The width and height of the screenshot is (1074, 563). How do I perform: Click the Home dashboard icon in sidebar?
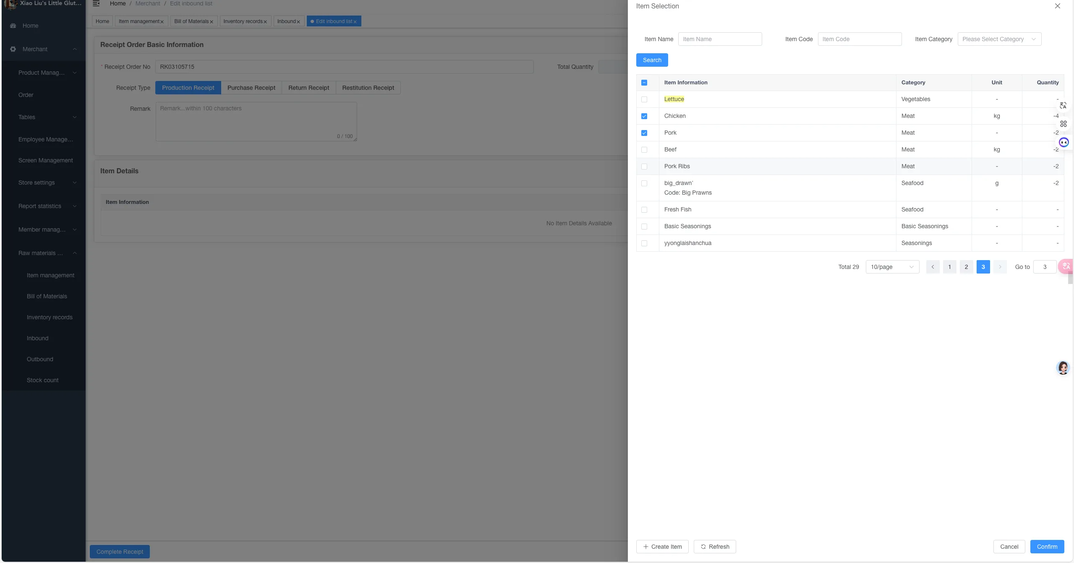(x=13, y=26)
